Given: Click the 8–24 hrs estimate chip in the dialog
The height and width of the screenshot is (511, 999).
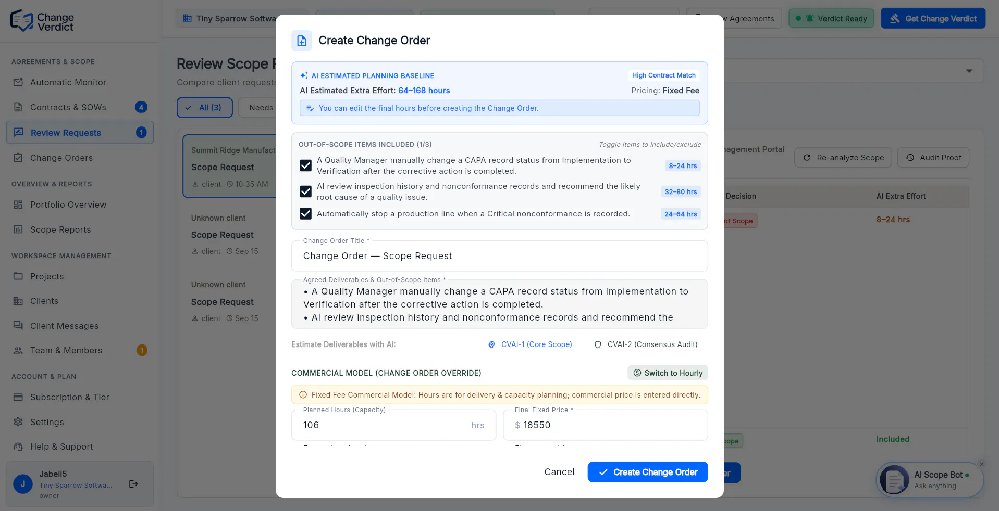Looking at the screenshot, I should tap(683, 166).
